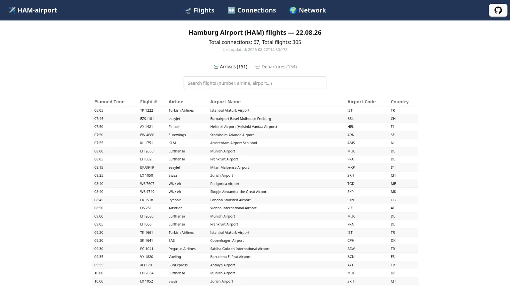510x287 pixels.
Task: Select flight number EZS1181
Action: pos(147,119)
